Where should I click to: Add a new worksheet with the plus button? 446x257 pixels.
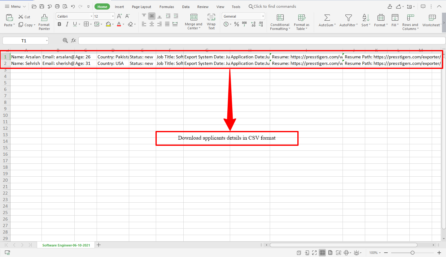coord(98,245)
